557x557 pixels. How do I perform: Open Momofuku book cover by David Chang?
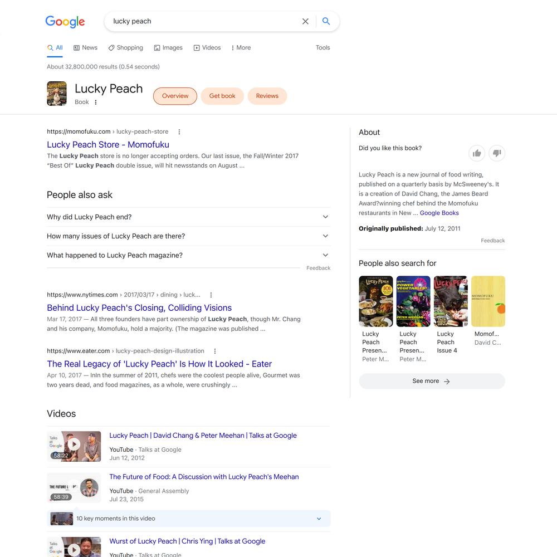[x=488, y=301]
